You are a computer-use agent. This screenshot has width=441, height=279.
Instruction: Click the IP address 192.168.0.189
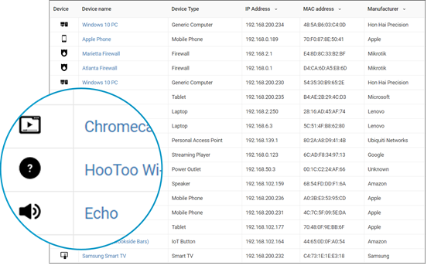[x=262, y=39]
